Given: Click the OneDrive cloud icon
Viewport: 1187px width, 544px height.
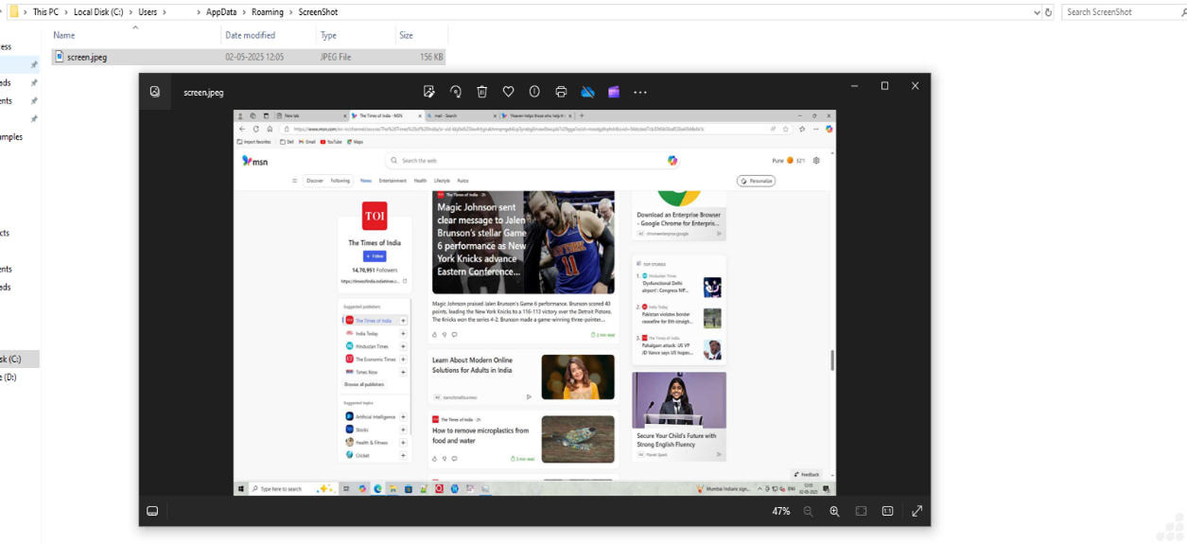Looking at the screenshot, I should tap(587, 92).
